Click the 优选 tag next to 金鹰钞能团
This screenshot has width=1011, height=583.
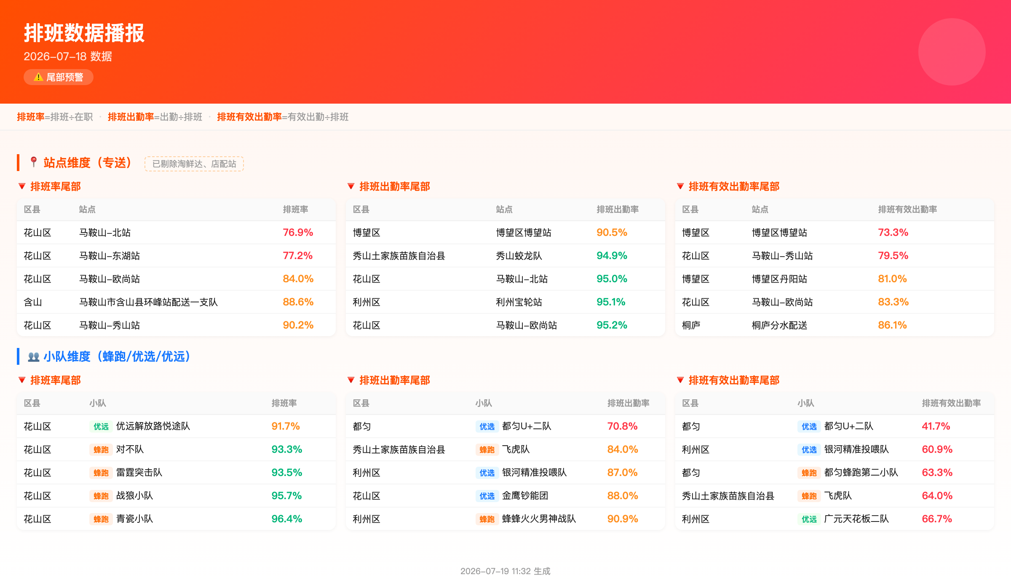[487, 496]
